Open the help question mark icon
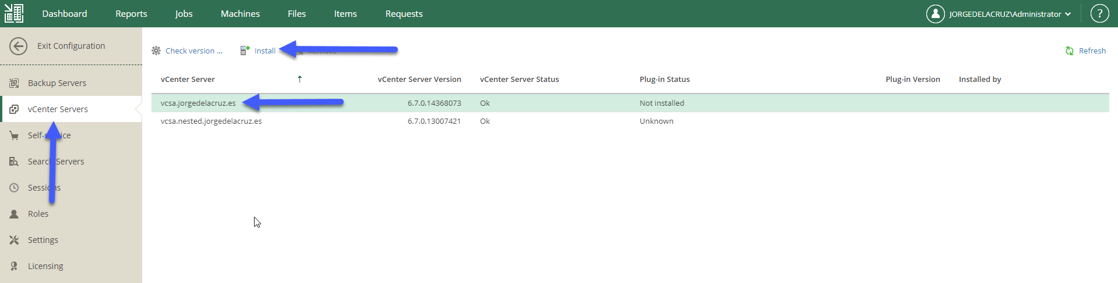 1100,14
